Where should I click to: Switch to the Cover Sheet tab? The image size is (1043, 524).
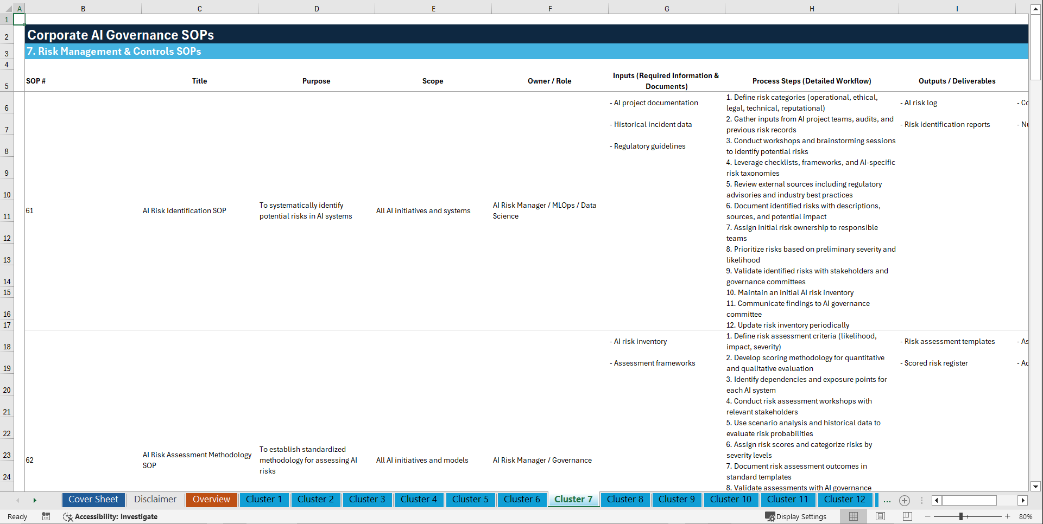coord(93,500)
